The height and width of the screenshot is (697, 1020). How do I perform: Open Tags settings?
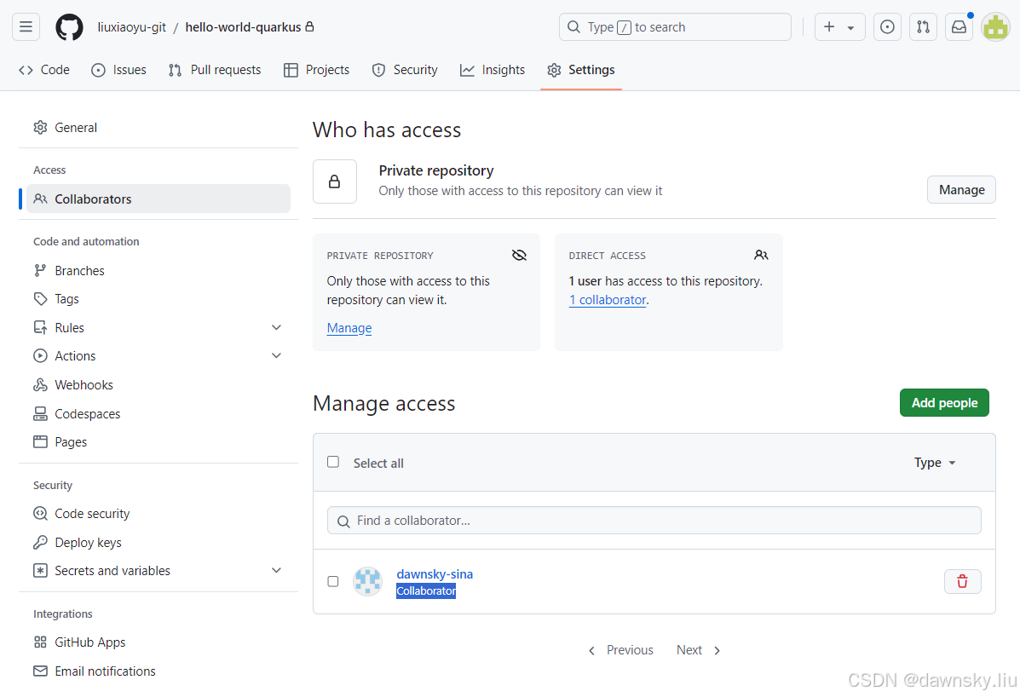point(158,299)
